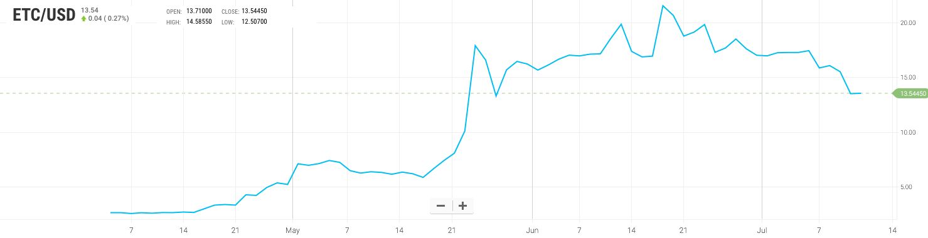
Task: Click the 5.00 price axis label
Action: [x=909, y=187]
